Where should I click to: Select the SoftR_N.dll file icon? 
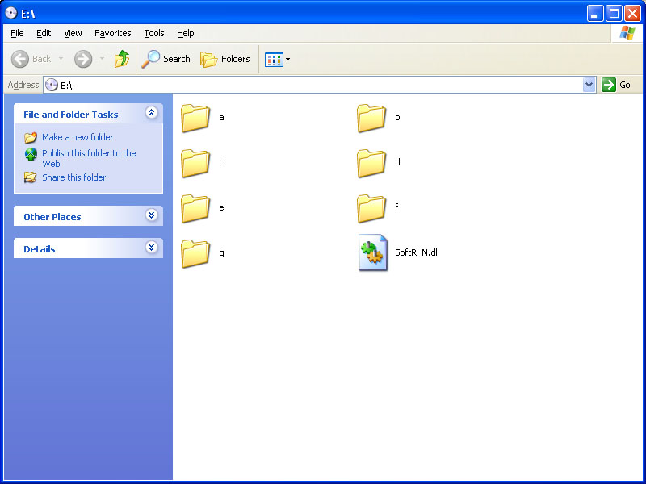pyautogui.click(x=373, y=252)
